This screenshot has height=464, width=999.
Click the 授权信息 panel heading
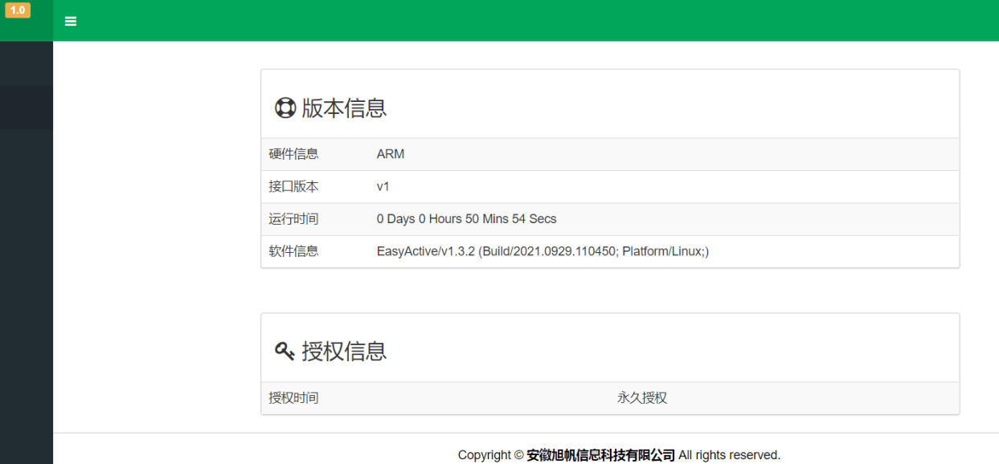pyautogui.click(x=344, y=352)
